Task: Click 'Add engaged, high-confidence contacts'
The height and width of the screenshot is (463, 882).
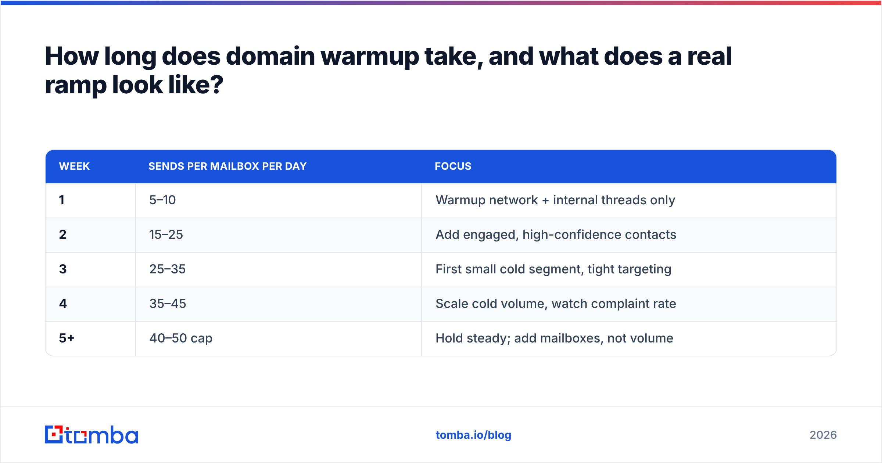Action: (x=556, y=234)
